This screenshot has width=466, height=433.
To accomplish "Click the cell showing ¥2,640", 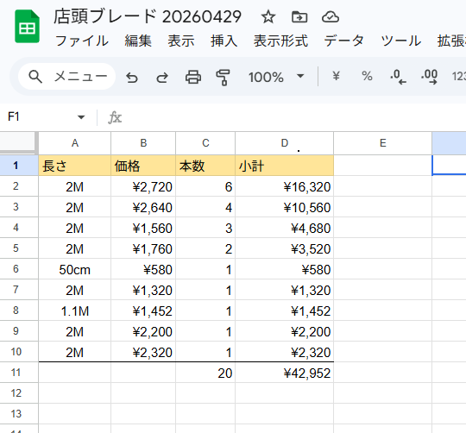I will [143, 207].
